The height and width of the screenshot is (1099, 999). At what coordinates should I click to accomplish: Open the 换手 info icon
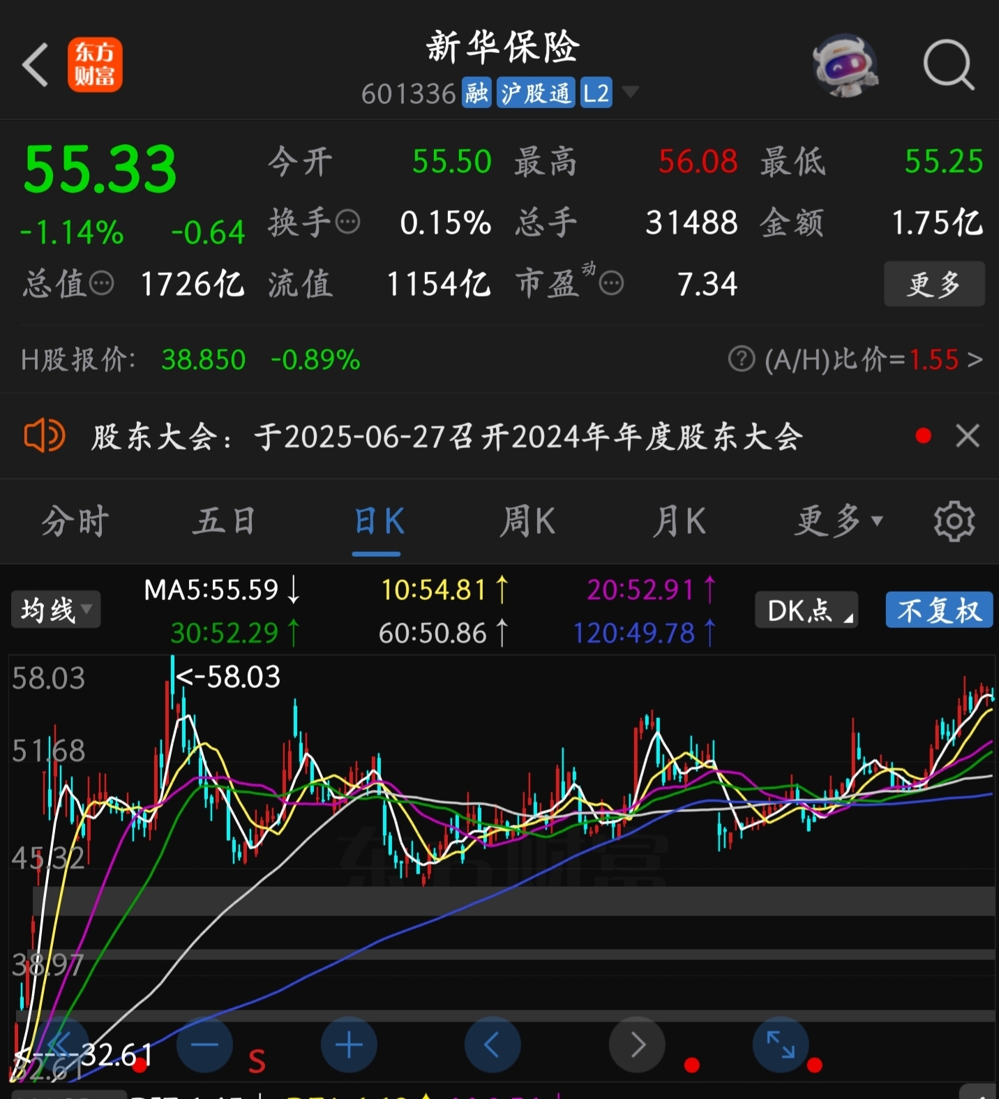click(348, 223)
